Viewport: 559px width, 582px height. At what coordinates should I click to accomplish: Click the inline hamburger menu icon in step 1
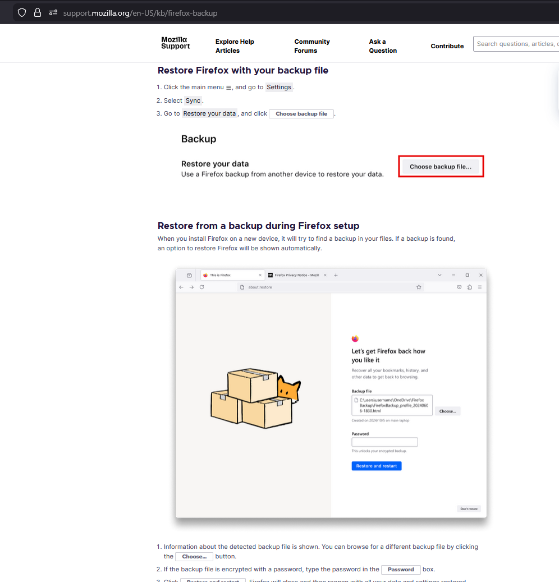(228, 88)
